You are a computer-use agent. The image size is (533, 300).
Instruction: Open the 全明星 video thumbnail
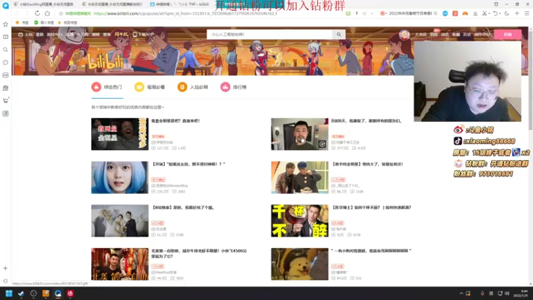120,134
